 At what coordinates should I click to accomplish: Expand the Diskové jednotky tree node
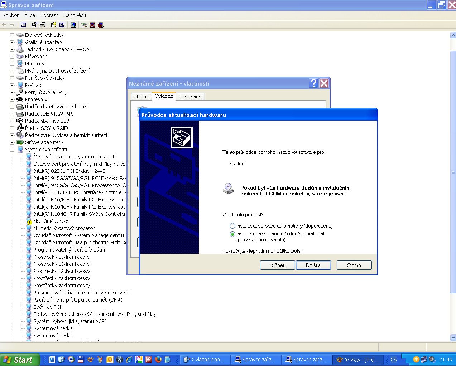coord(12,35)
